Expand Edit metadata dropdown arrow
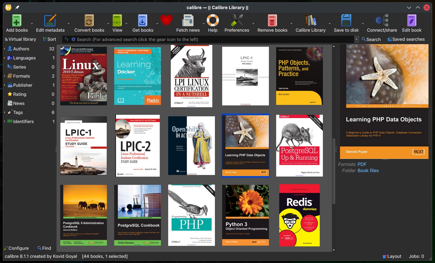Viewport: 435px width, 263px height. click(x=69, y=24)
